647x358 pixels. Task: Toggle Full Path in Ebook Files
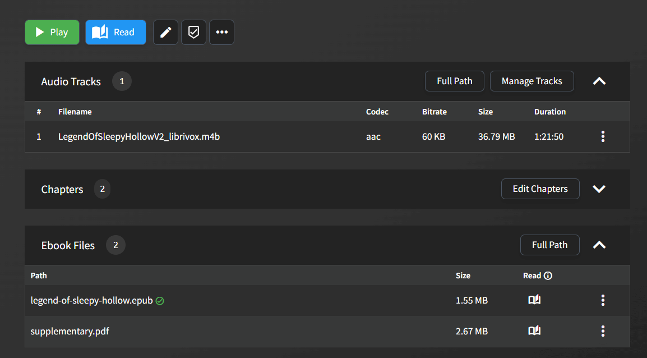(x=549, y=245)
